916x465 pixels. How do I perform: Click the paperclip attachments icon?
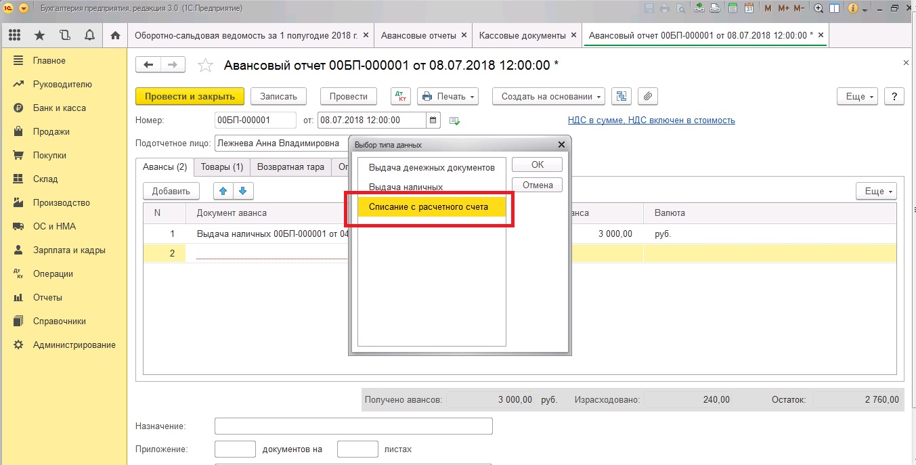(648, 96)
